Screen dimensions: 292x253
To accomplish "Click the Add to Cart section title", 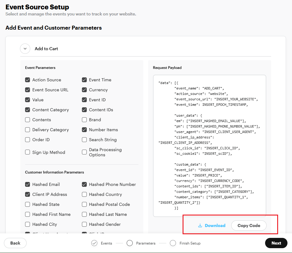I will point(46,49).
